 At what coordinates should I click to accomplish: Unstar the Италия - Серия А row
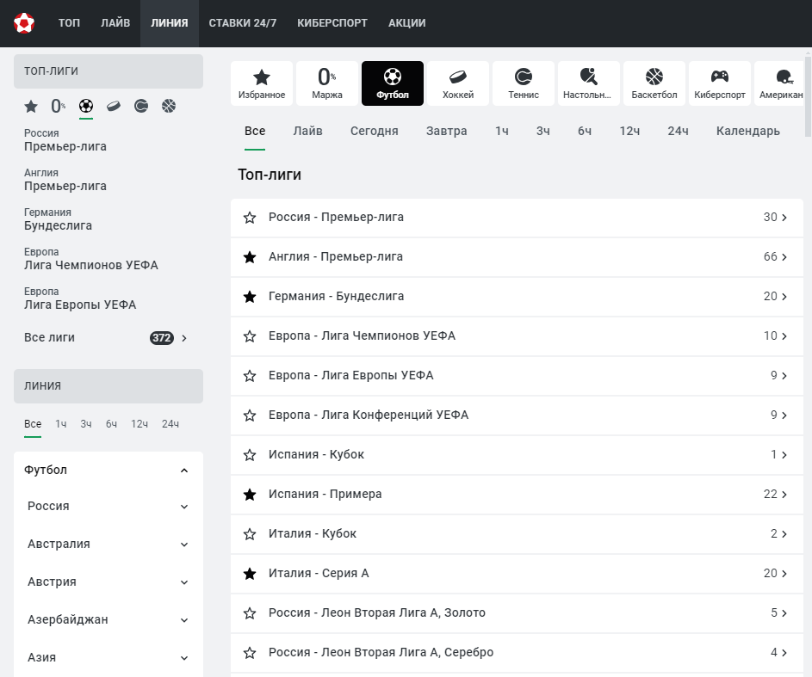(x=250, y=574)
